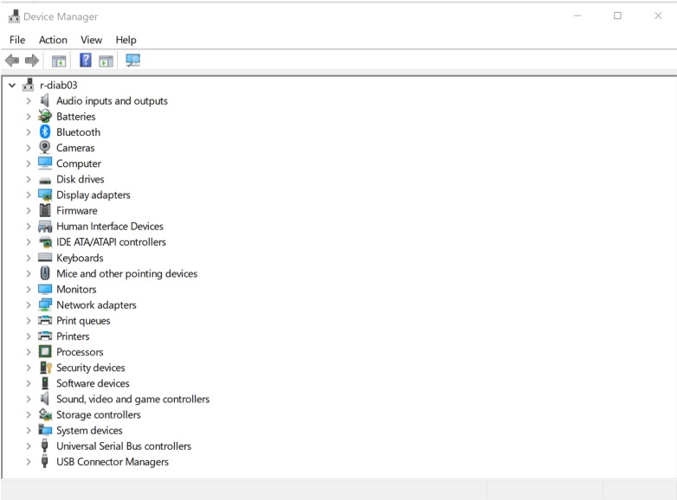This screenshot has width=677, height=500.
Task: Click the Forward arrow toolbar icon
Action: (x=32, y=61)
